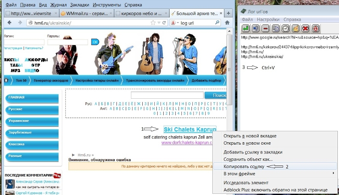This screenshot has width=339, height=195.
Task: Bookmark page with the star icon
Action: coord(153,23)
